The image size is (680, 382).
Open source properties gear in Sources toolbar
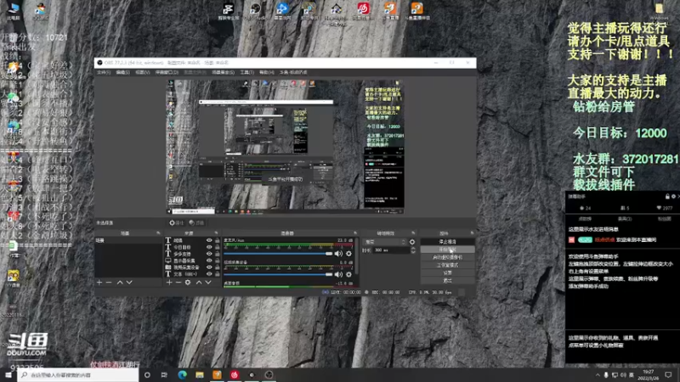(188, 283)
